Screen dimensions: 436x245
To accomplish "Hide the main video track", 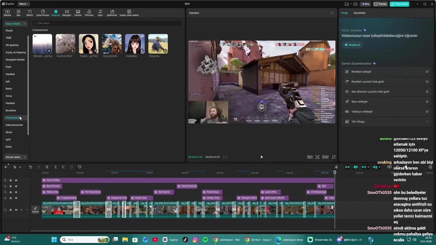I will click(x=16, y=210).
